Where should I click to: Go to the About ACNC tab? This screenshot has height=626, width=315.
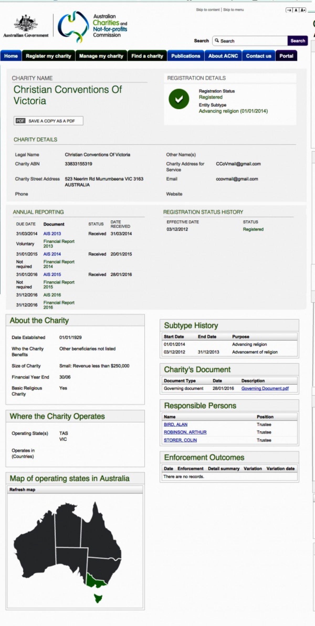223,56
